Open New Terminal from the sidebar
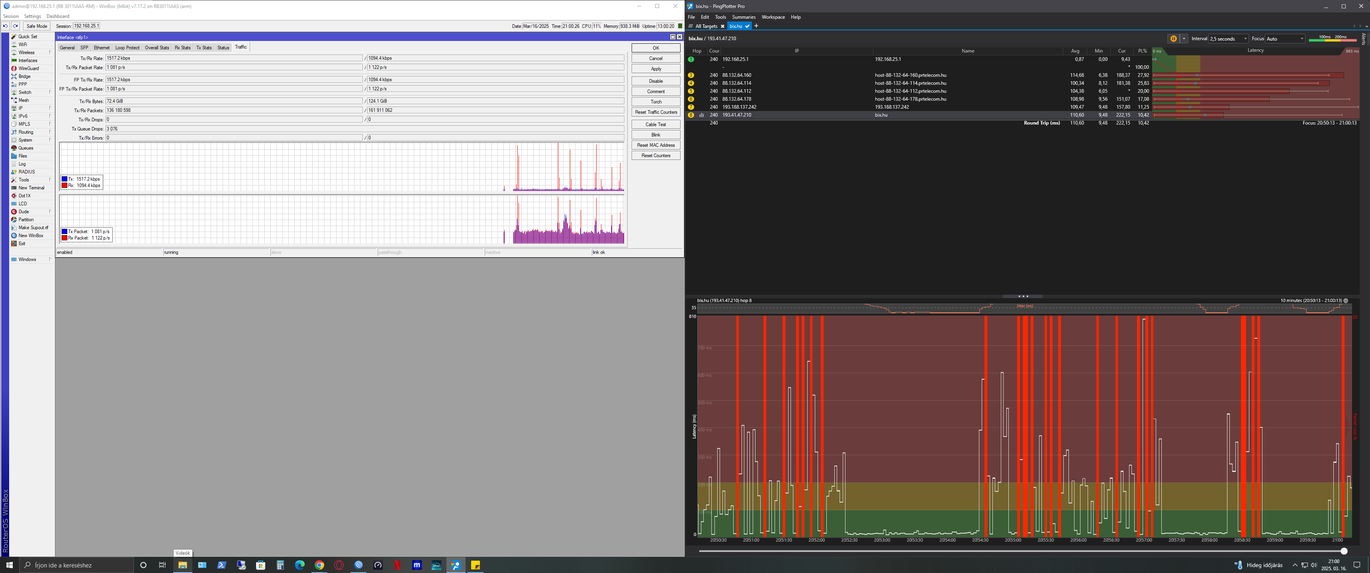 (31, 188)
